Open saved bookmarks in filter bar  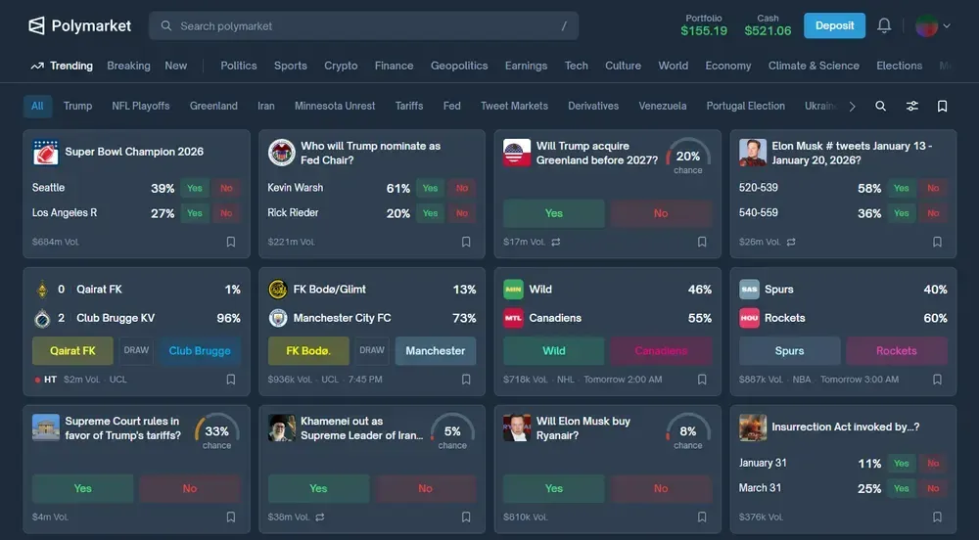pos(942,106)
